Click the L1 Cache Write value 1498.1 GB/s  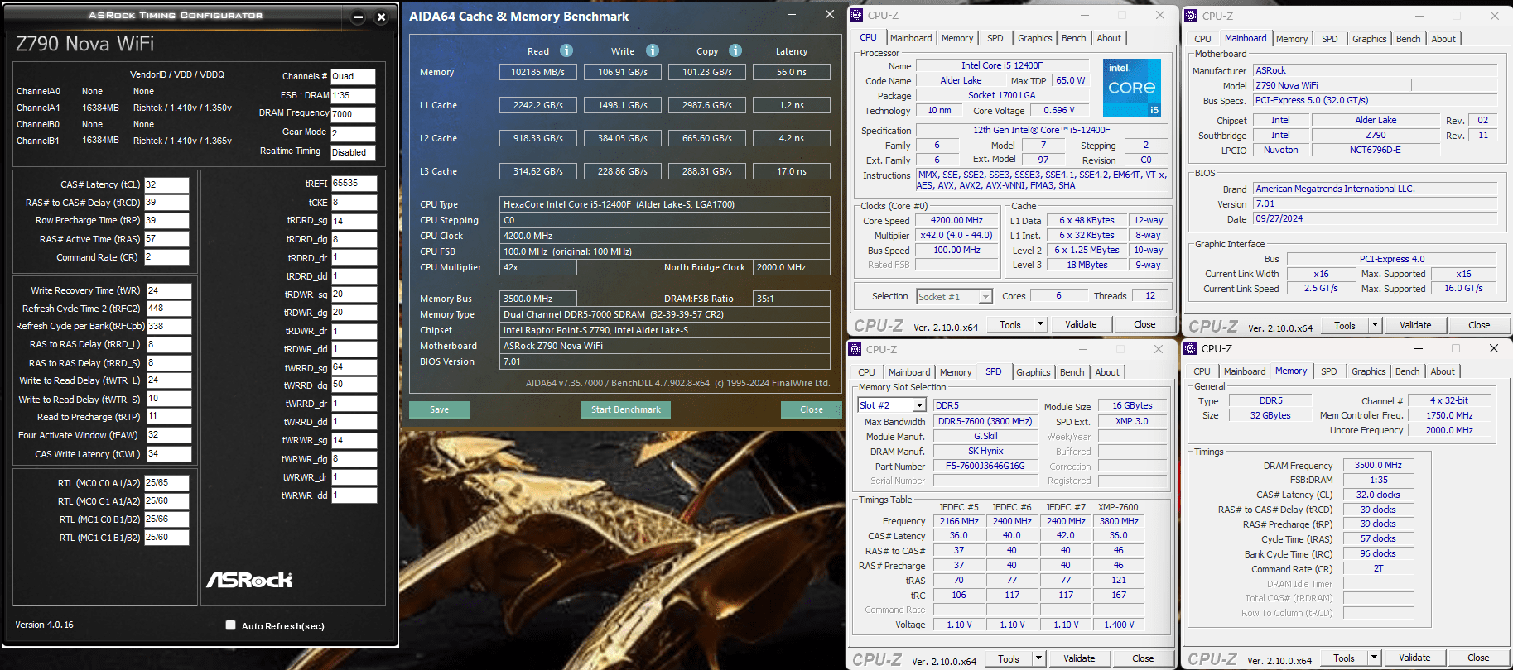coord(623,105)
